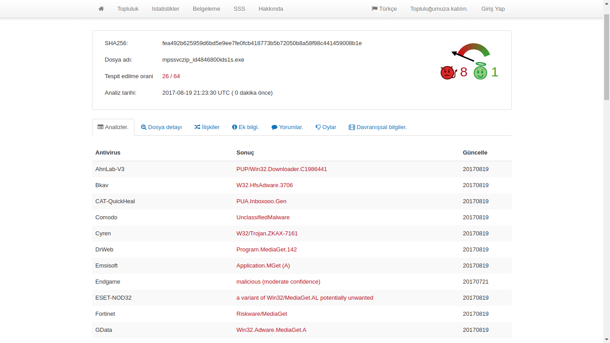Click the Güncelle column header
The width and height of the screenshot is (610, 343).
[x=475, y=153]
